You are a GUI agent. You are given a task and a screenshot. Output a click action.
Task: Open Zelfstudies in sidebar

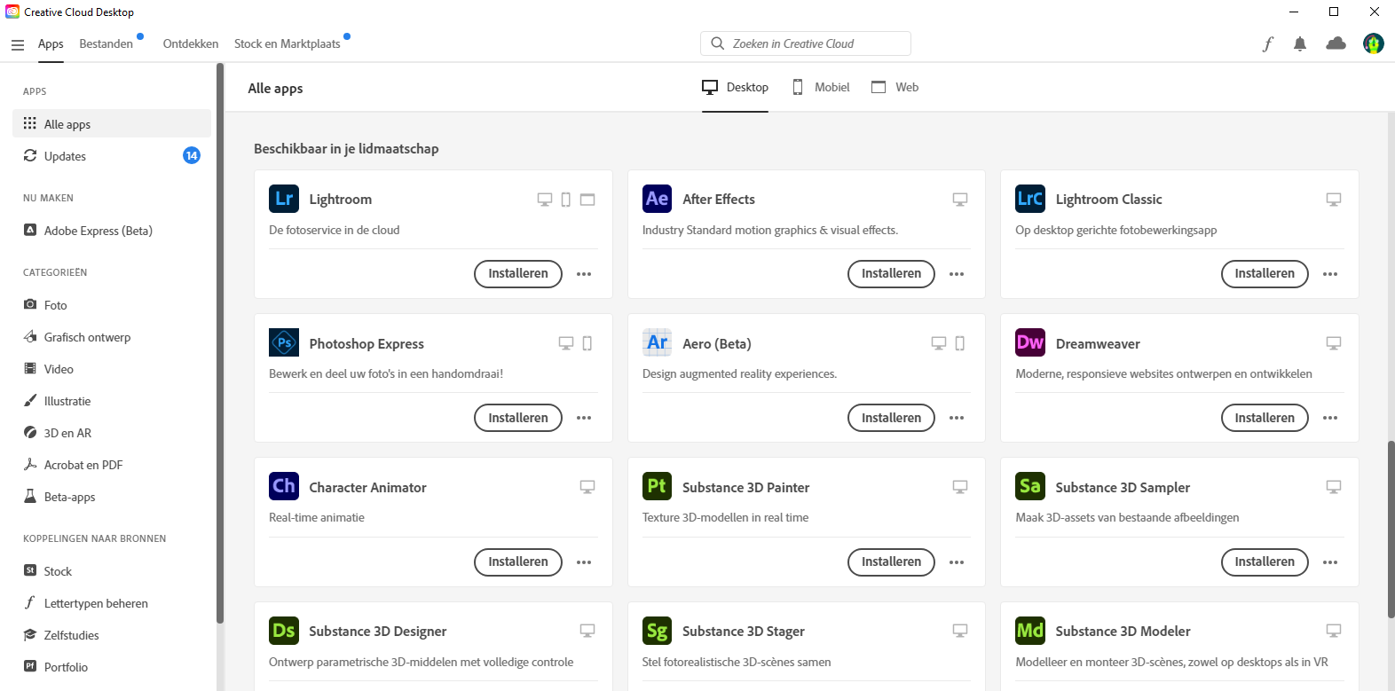112,635
